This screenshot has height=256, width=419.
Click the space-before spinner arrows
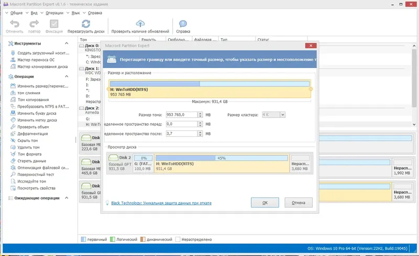pyautogui.click(x=200, y=124)
